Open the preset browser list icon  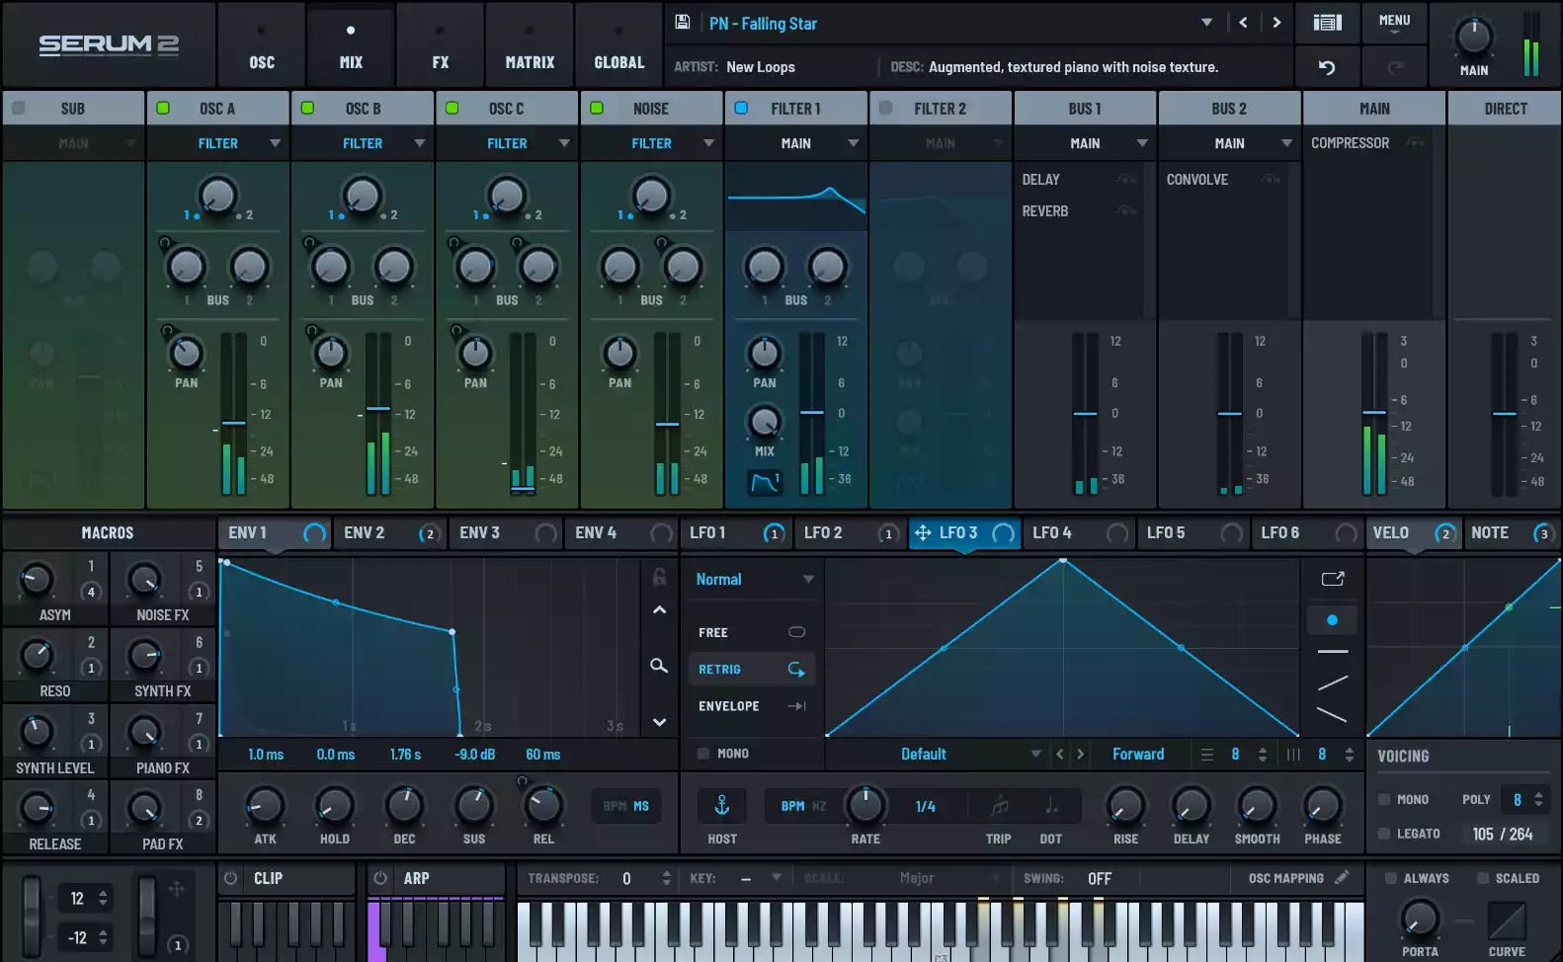click(1327, 23)
